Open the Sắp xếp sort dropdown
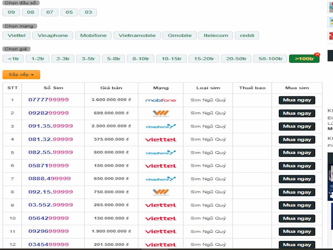 click(21, 75)
